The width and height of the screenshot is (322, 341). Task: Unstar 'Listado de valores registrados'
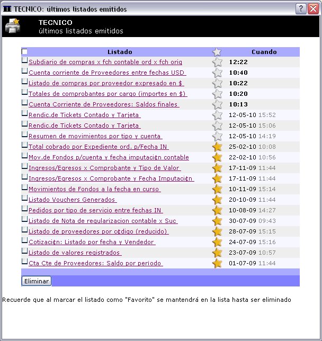click(x=217, y=253)
